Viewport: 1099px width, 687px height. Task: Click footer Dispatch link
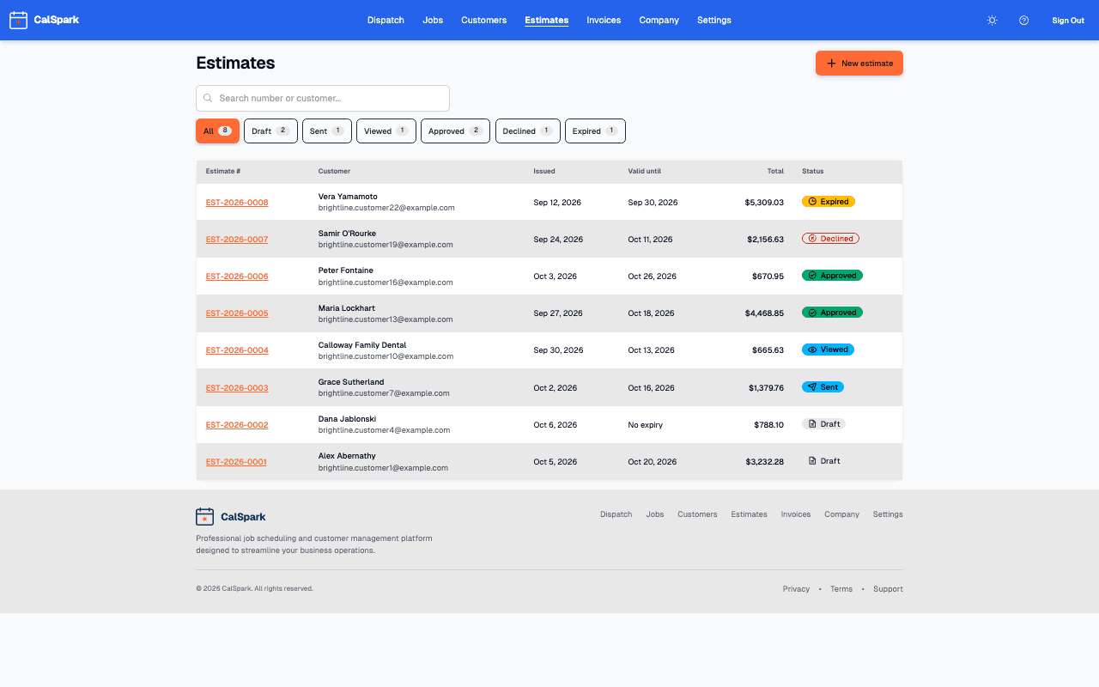point(616,514)
